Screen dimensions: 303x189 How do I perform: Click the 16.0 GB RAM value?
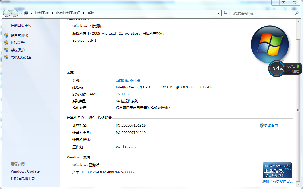click(122, 94)
